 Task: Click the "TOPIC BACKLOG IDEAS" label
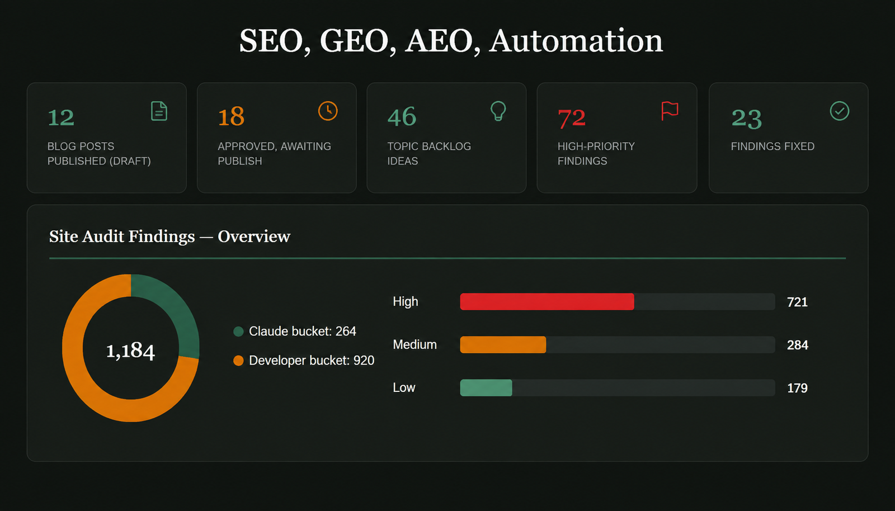pyautogui.click(x=429, y=154)
